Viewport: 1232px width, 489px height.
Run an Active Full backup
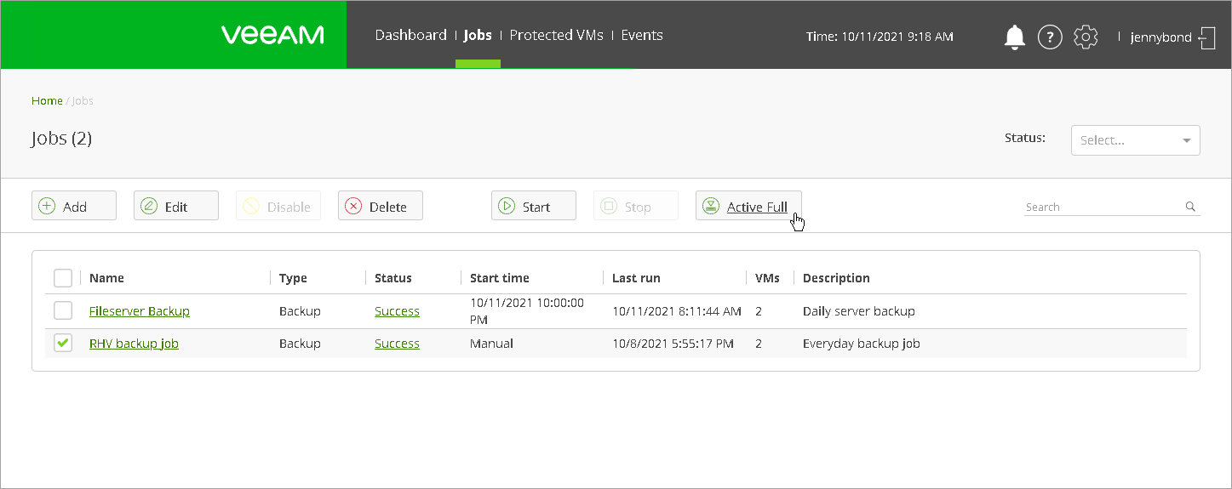[748, 206]
